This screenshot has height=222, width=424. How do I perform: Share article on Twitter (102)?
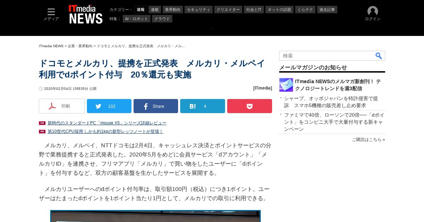109,106
